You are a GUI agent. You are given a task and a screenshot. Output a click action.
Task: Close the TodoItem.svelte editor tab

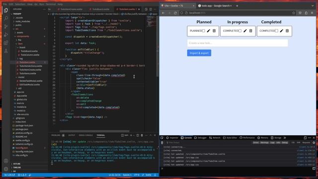pos(139,9)
